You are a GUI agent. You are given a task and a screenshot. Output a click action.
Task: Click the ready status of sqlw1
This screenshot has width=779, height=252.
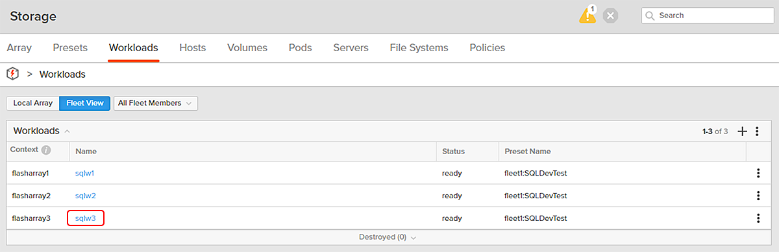[452, 173]
